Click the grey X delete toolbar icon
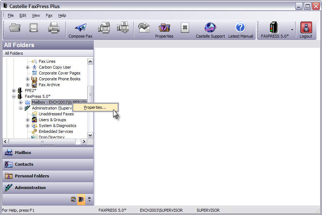Viewport: 322px width, 215px height. tap(185, 28)
